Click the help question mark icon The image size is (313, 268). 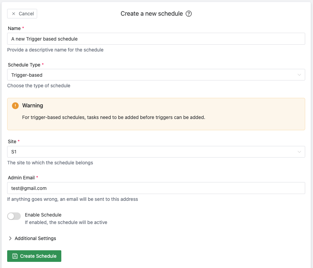point(189,14)
